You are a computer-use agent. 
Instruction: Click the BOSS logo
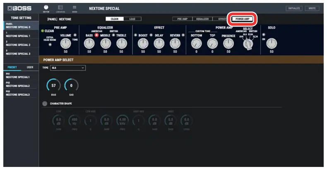point(19,8)
